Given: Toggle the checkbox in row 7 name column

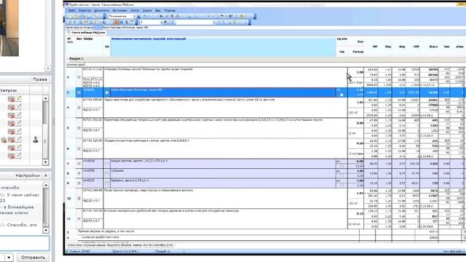Looking at the screenshot, I should pos(107,164).
